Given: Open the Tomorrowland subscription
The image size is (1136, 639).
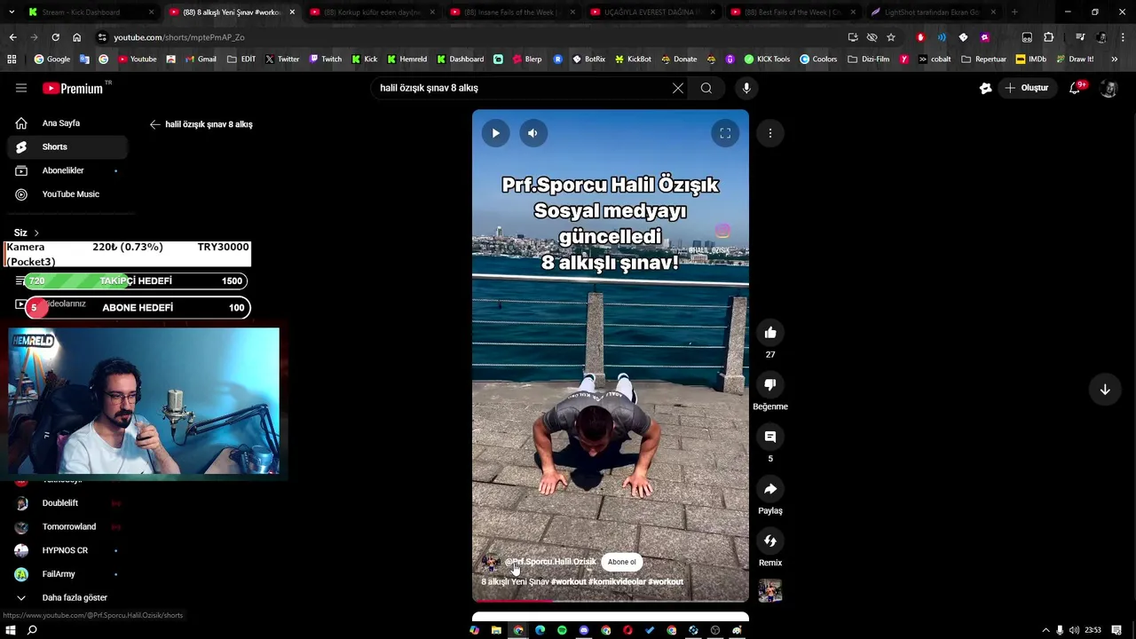Looking at the screenshot, I should 67,527.
